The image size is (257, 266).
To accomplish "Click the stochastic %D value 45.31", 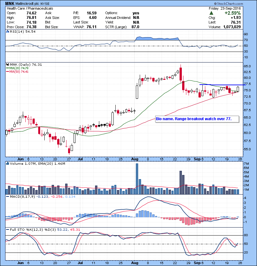I will (x=75, y=229).
